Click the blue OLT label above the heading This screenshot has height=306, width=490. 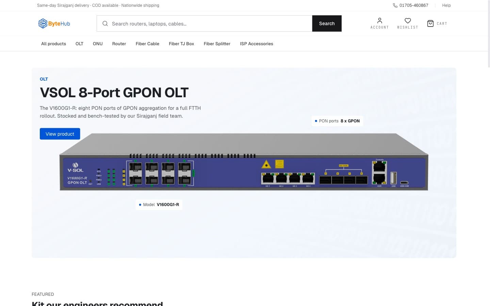(44, 79)
